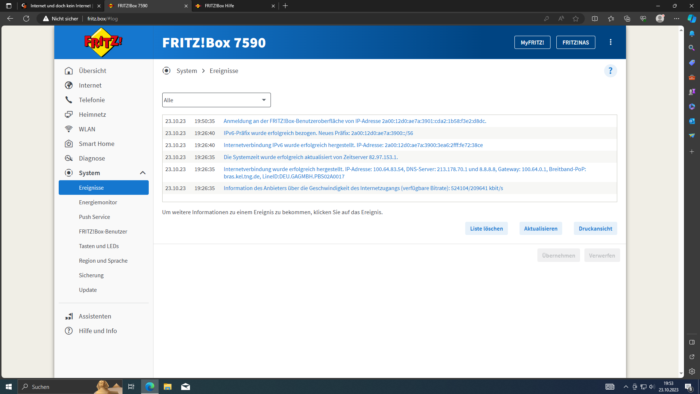Image resolution: width=700 pixels, height=394 pixels.
Task: Select Push Service in the sidebar
Action: click(94, 217)
